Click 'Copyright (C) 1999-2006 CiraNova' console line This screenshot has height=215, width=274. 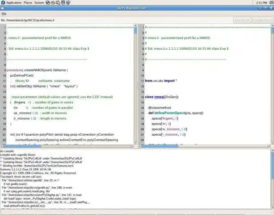[x=38, y=173]
